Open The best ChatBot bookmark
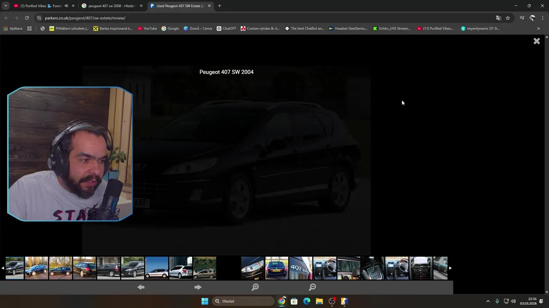 (305, 29)
